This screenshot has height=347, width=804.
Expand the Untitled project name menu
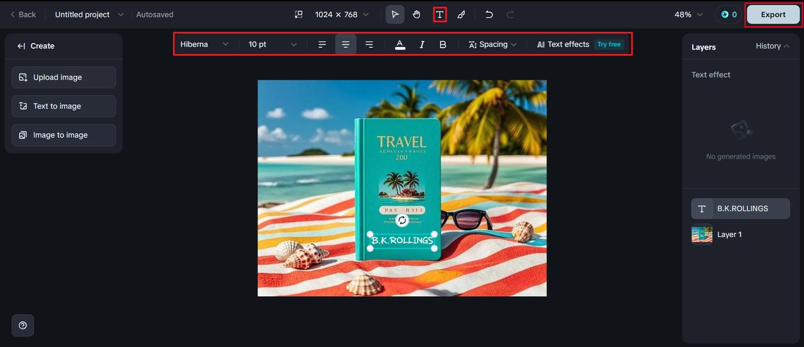89,14
